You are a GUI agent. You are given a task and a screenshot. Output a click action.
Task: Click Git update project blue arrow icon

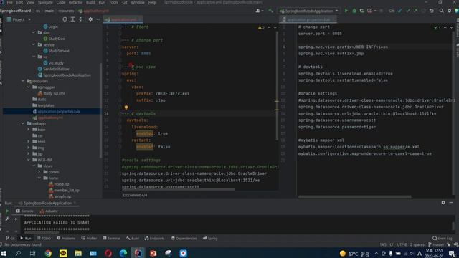[400, 11]
